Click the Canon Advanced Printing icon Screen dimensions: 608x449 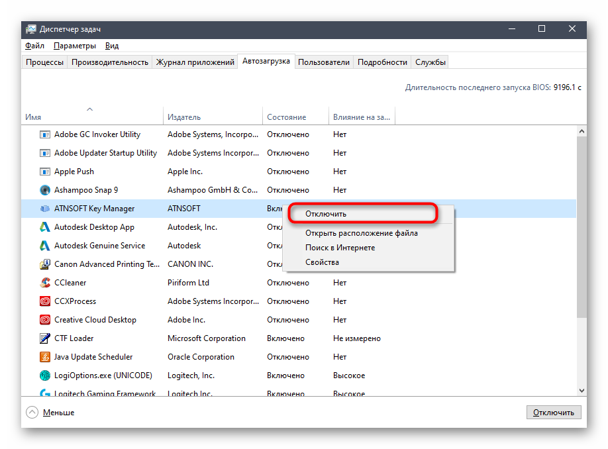coord(44,264)
